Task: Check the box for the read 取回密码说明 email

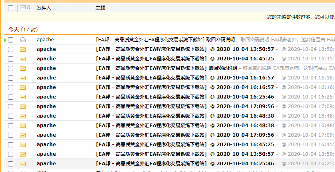Action: 10,40
